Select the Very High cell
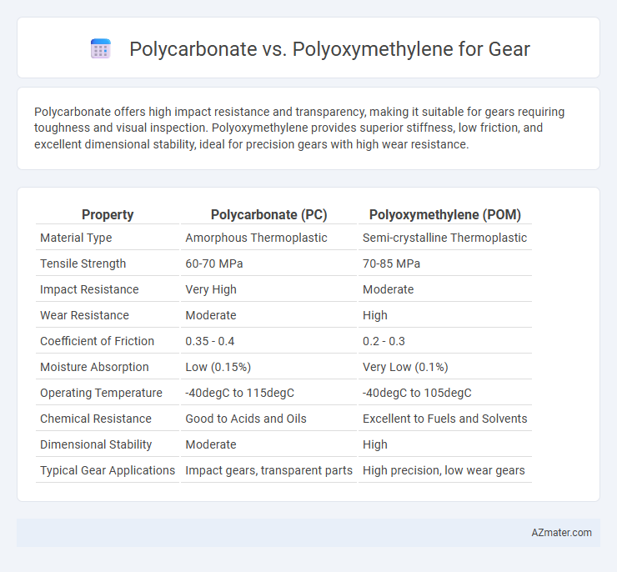 211,289
